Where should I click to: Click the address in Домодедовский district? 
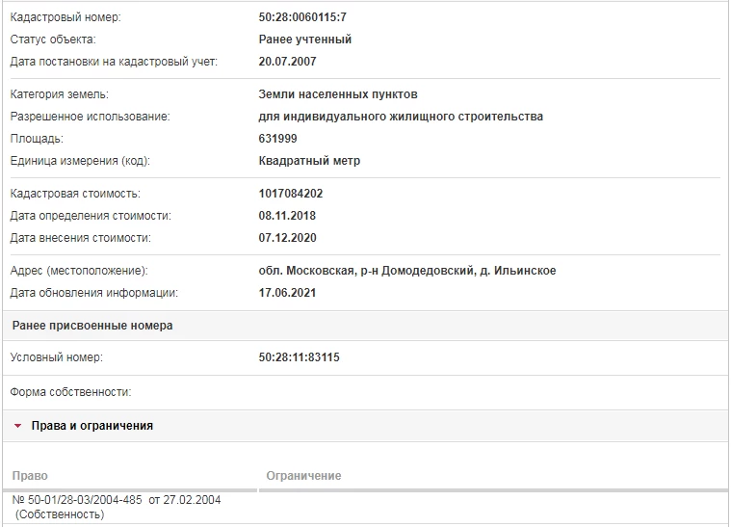point(407,271)
